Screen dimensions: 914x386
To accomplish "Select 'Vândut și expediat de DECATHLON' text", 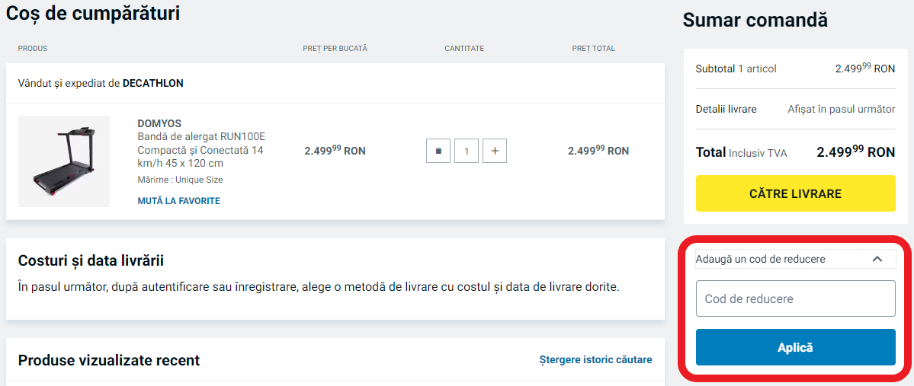I will click(x=101, y=83).
